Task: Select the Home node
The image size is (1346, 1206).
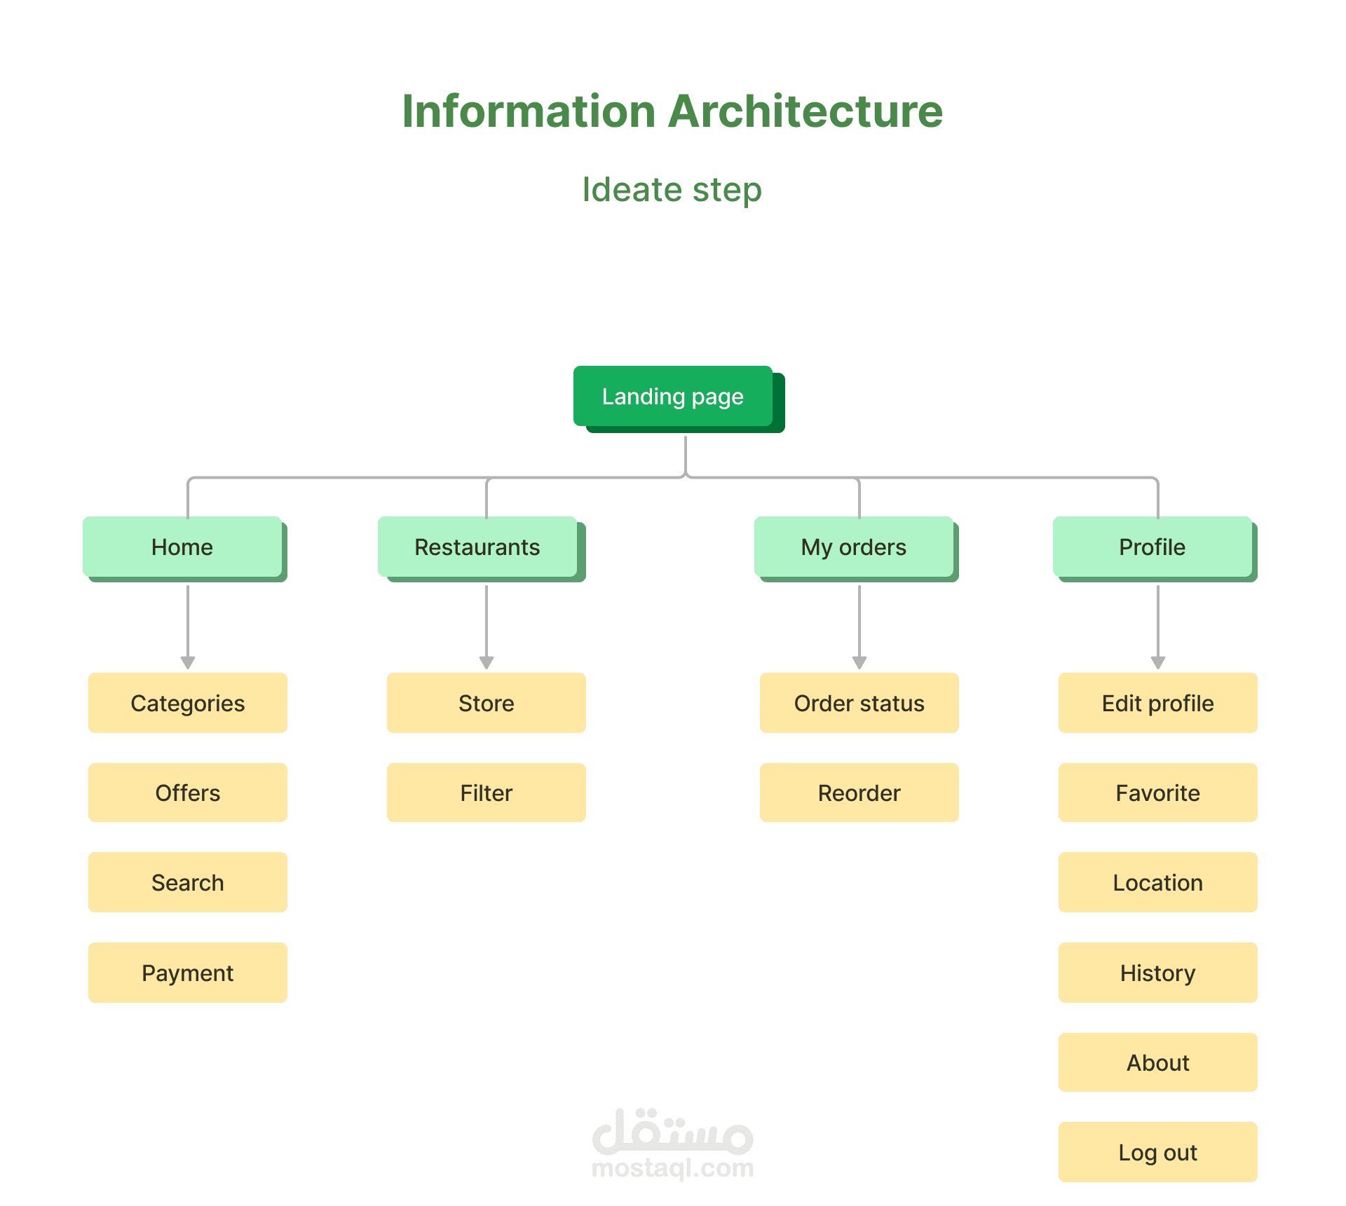Action: (x=182, y=547)
